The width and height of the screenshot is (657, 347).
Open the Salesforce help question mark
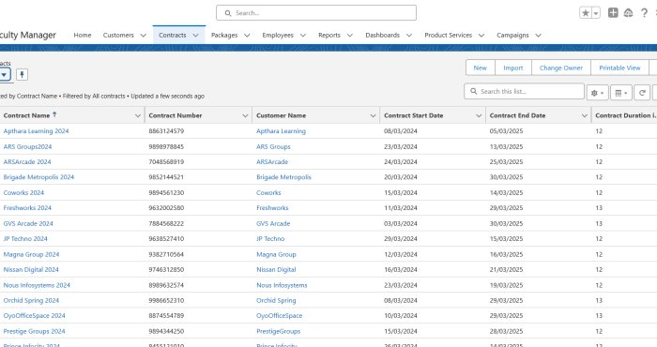(x=644, y=13)
